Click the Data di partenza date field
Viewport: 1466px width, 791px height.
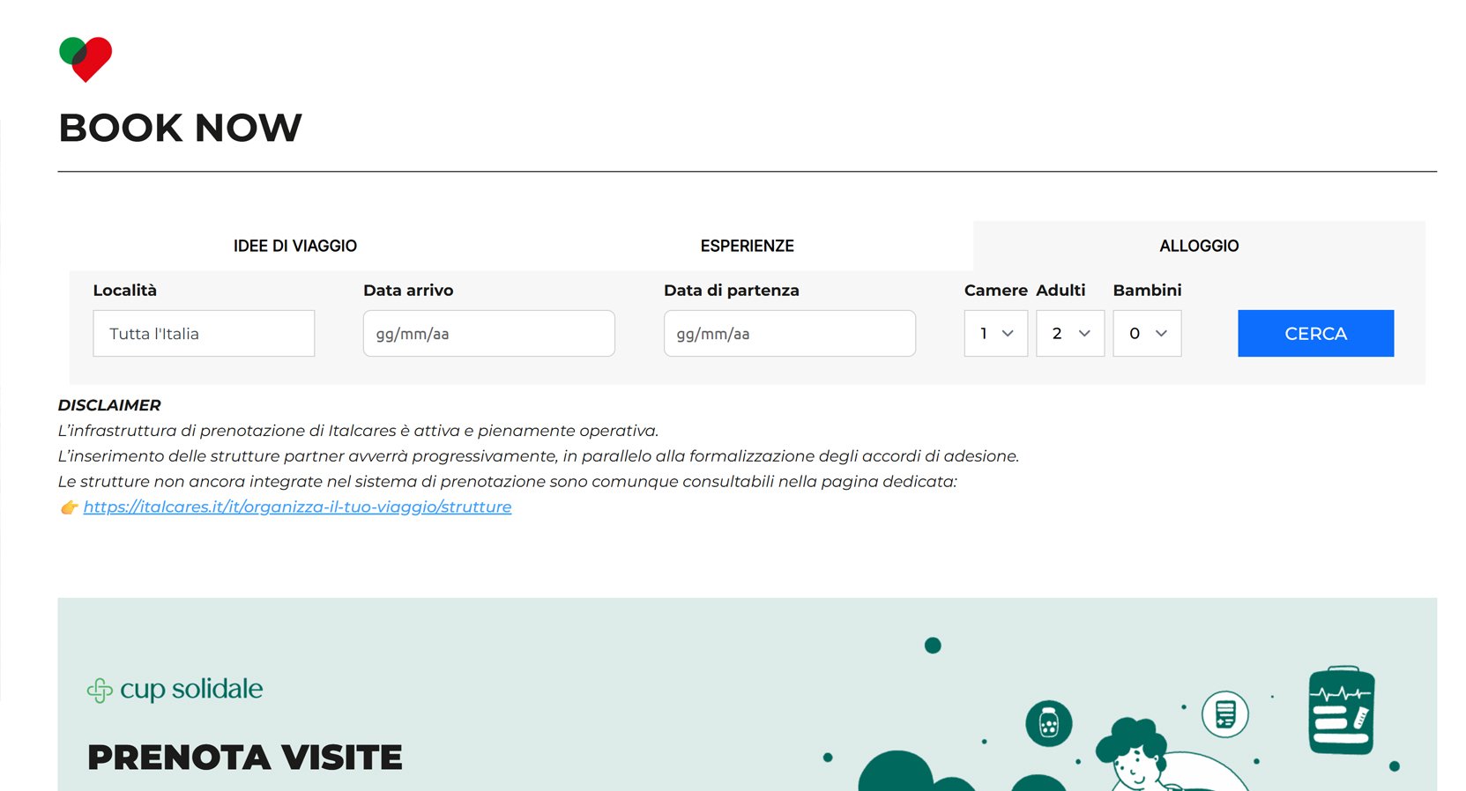[x=789, y=333]
